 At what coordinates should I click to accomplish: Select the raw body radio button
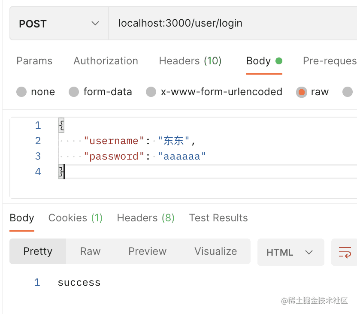pos(302,92)
